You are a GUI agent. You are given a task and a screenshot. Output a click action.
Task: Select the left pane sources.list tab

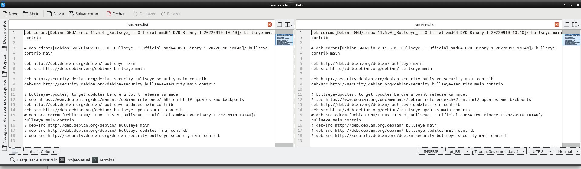point(138,25)
